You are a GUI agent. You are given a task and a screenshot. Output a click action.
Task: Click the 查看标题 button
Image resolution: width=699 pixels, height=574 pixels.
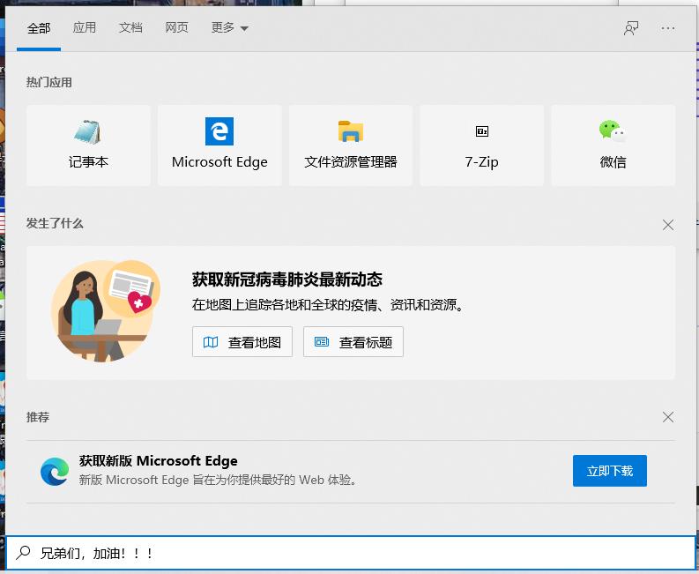coord(353,341)
